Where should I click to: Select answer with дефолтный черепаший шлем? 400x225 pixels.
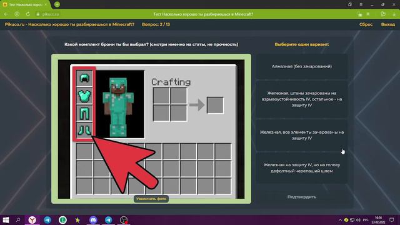302,168
